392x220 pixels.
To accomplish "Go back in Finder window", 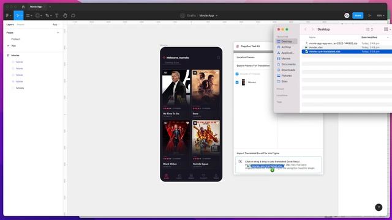I will click(x=305, y=29).
